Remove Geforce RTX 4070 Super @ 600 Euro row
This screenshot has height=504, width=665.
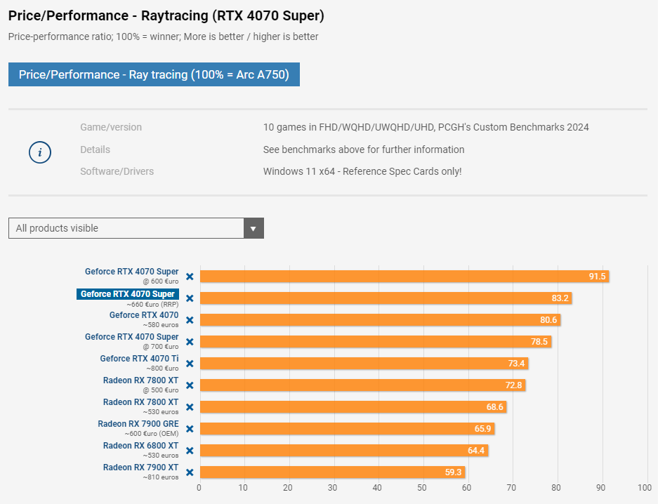190,277
